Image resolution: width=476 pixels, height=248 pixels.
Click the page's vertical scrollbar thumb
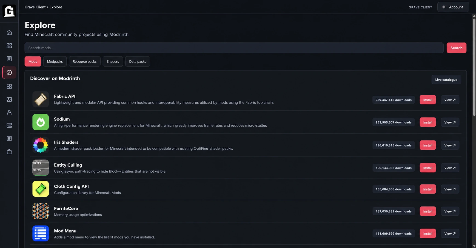[474, 67]
